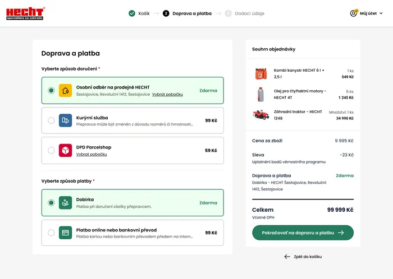393x279 pixels.
Task: Open the Kombi kanystr product thumbnail
Action: pos(261,74)
